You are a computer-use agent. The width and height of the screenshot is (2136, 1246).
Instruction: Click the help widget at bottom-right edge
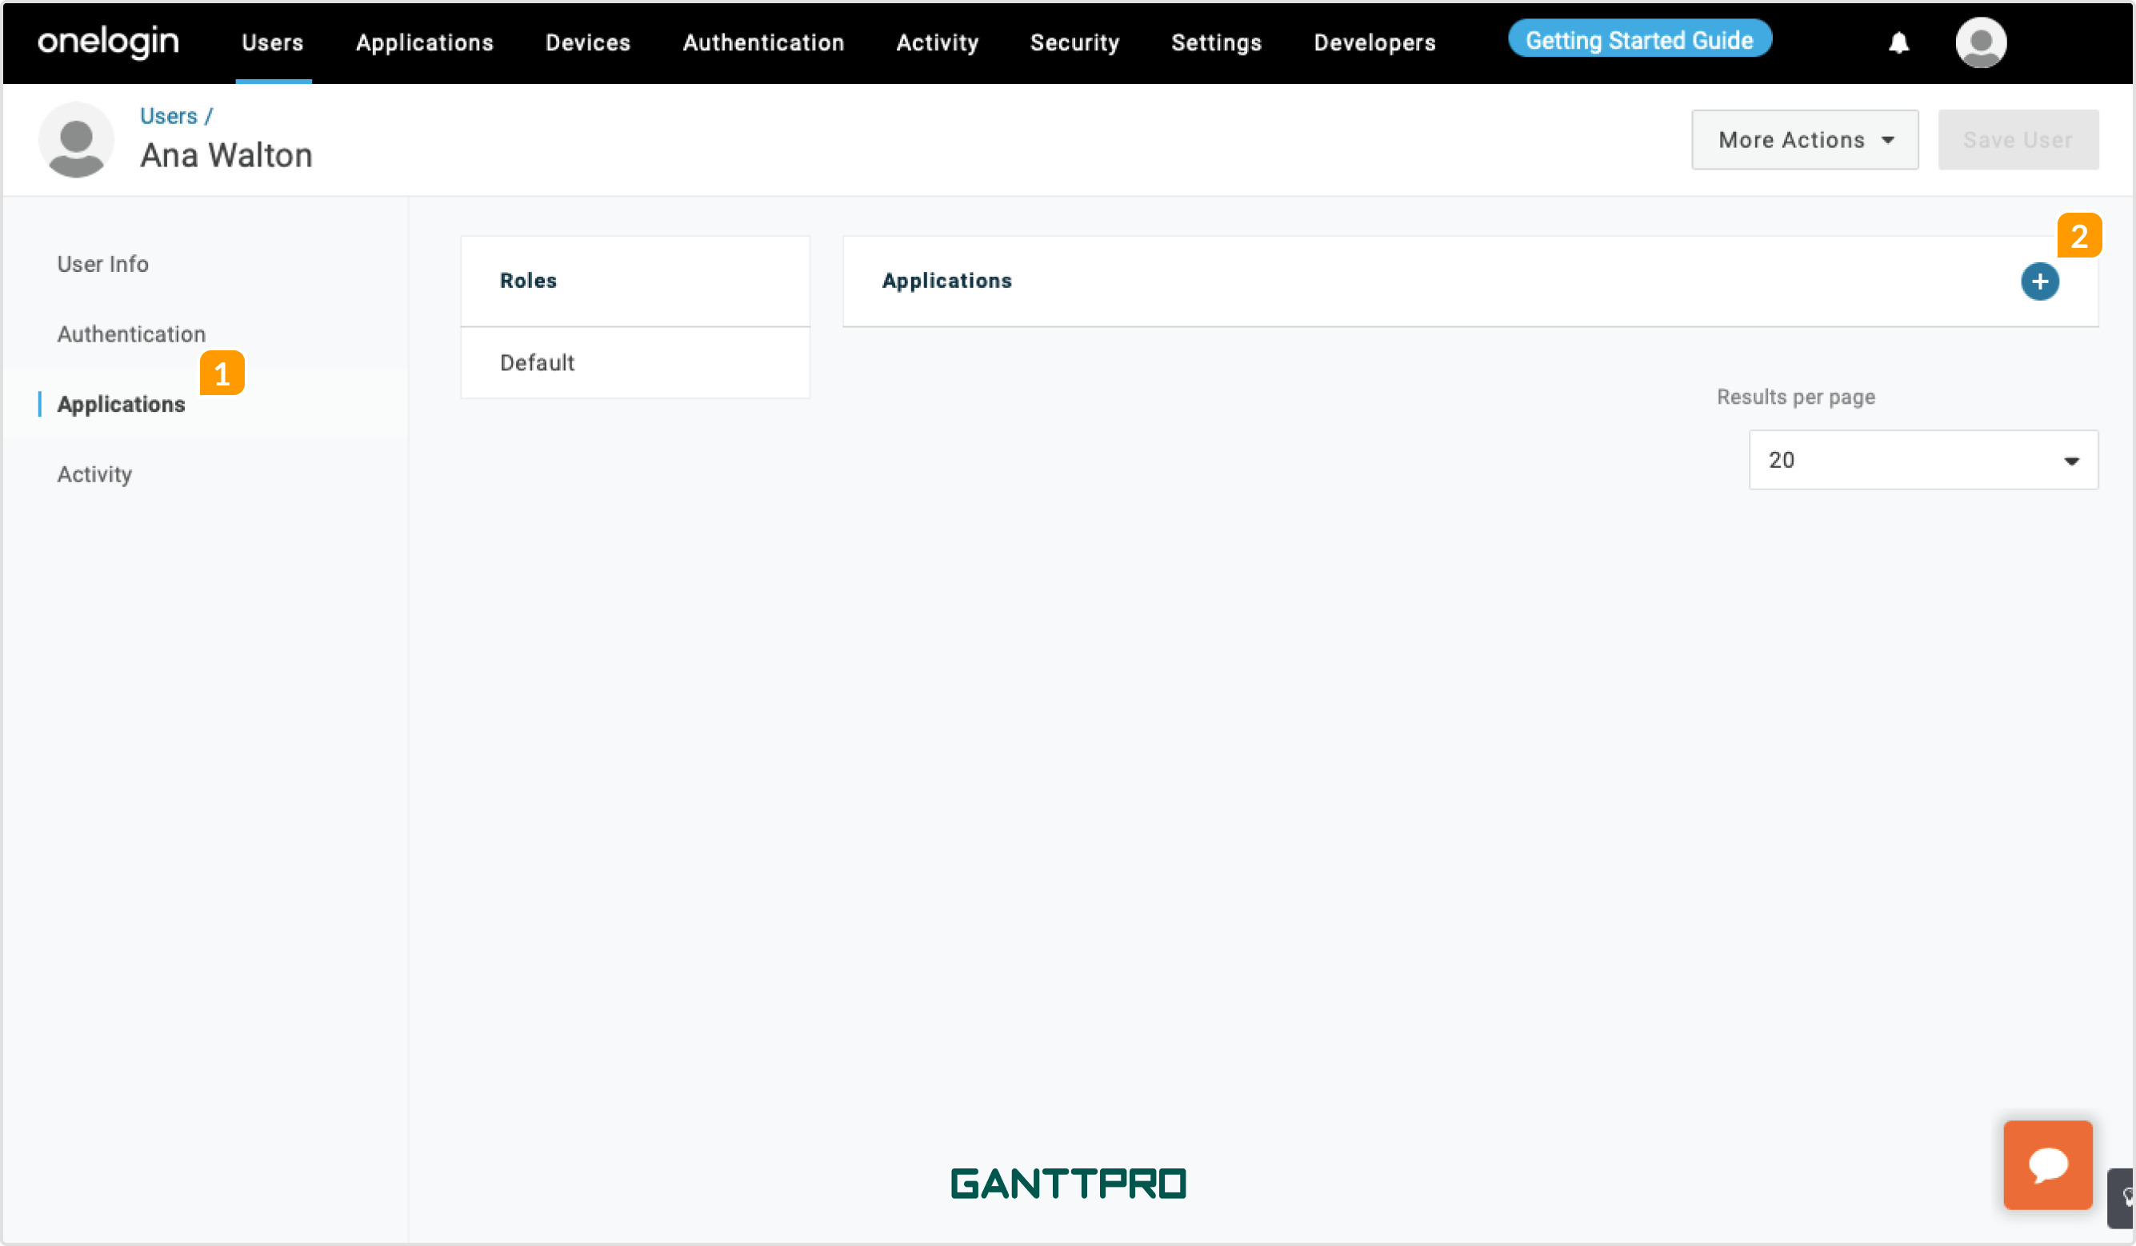click(x=2122, y=1198)
